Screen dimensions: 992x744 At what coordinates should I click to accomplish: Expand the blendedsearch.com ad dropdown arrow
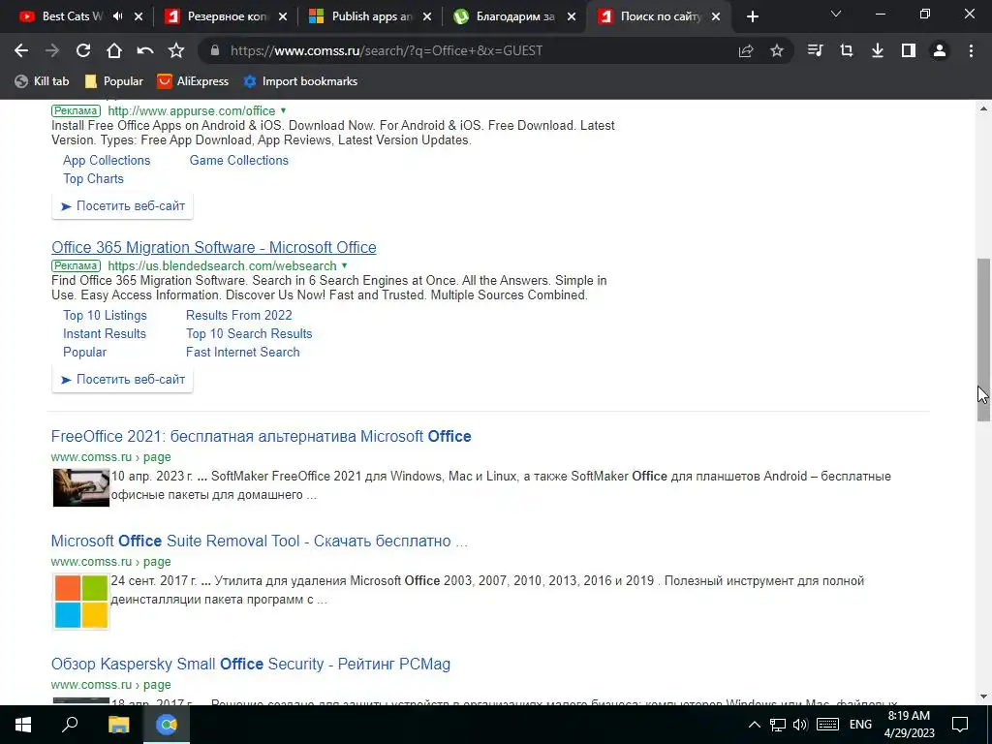click(x=345, y=265)
